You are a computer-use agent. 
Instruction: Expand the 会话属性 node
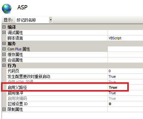point(4,60)
